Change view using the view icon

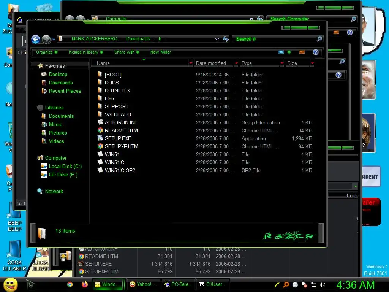click(281, 52)
